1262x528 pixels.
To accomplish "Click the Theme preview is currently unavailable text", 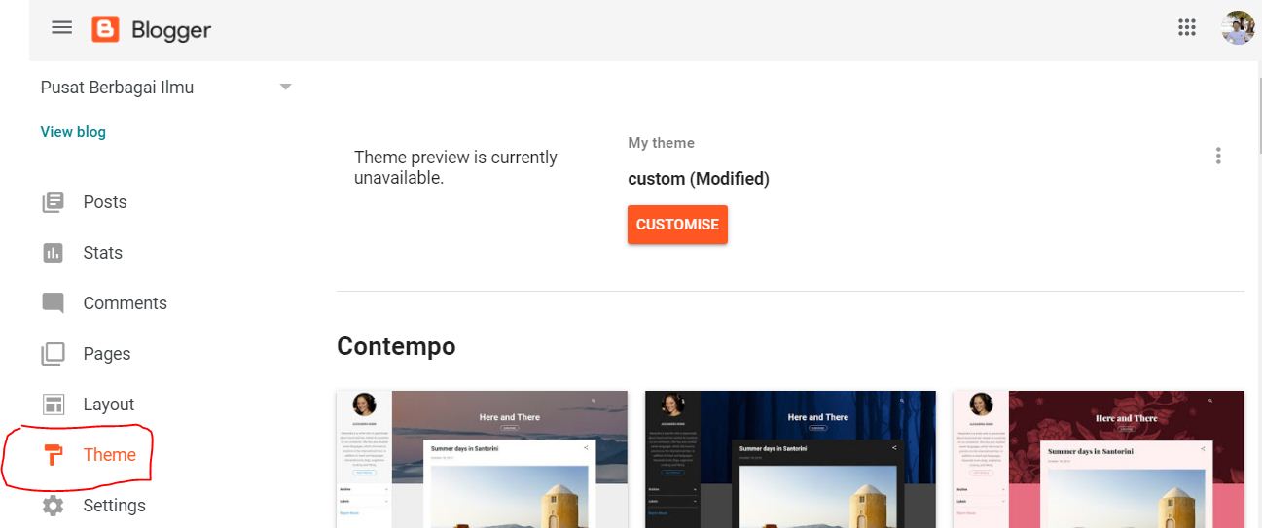I will pyautogui.click(x=455, y=167).
